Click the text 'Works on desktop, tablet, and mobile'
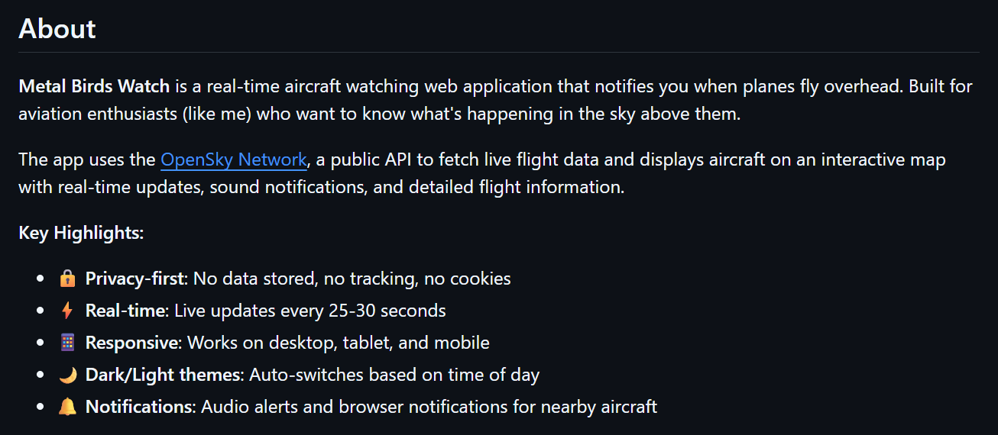This screenshot has width=998, height=435. click(339, 343)
